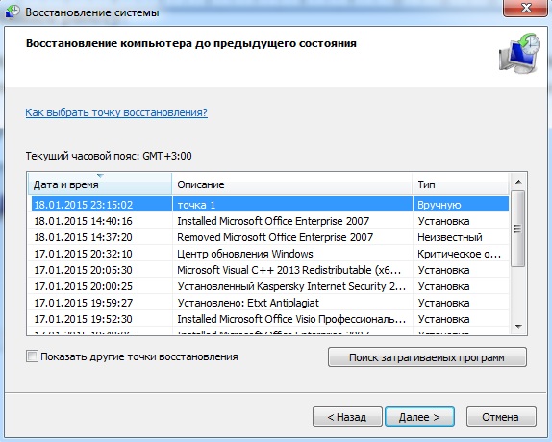
Task: Go back with the Назад button
Action: pyautogui.click(x=347, y=417)
